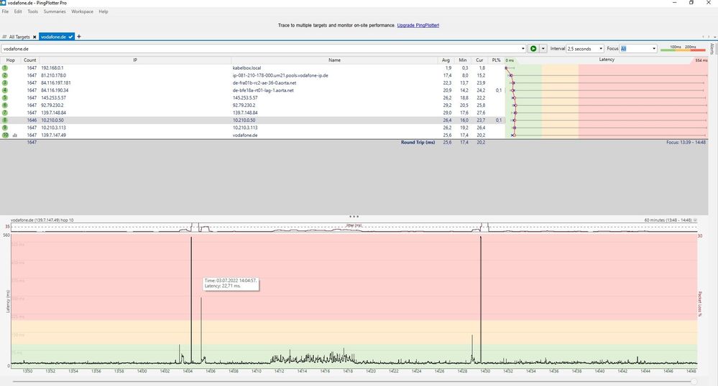This screenshot has height=386, width=718.
Task: Click the green hop 10 status icon
Action: click(5, 135)
